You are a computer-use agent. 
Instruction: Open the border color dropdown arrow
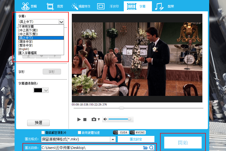[x=46, y=90]
